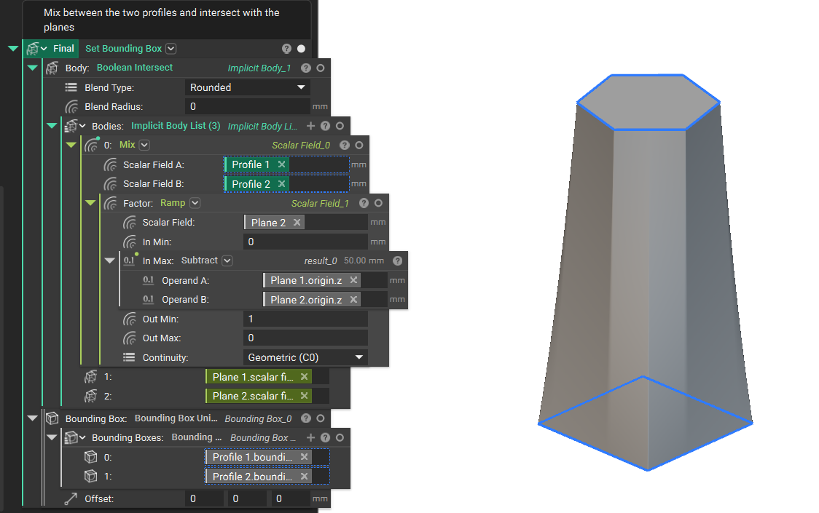Select the hexagonal top face of model
The height and width of the screenshot is (513, 819).
point(648,102)
